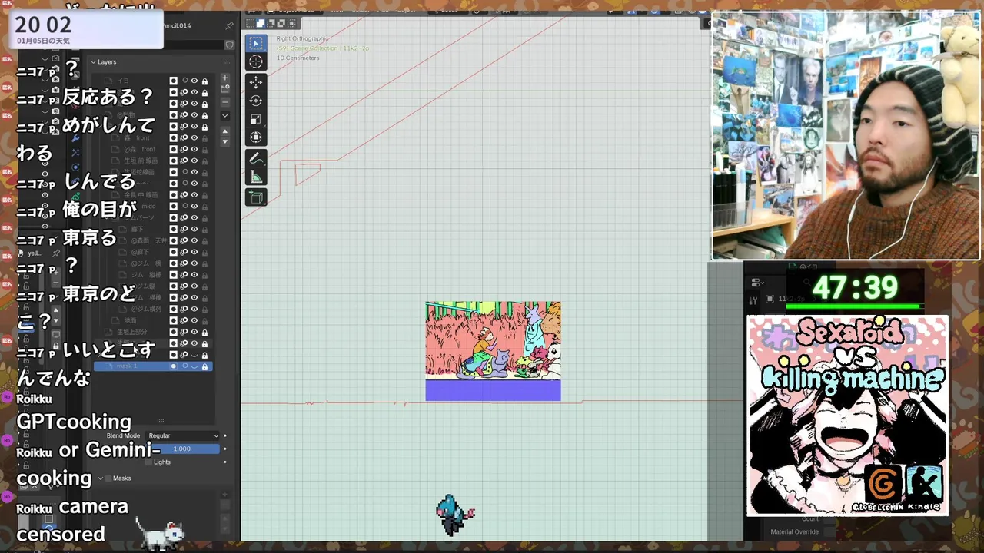Select the Rotate tool
Screen dimensions: 984x553
pos(256,101)
